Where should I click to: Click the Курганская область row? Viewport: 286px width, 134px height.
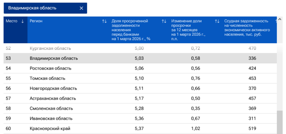[x=140, y=48]
